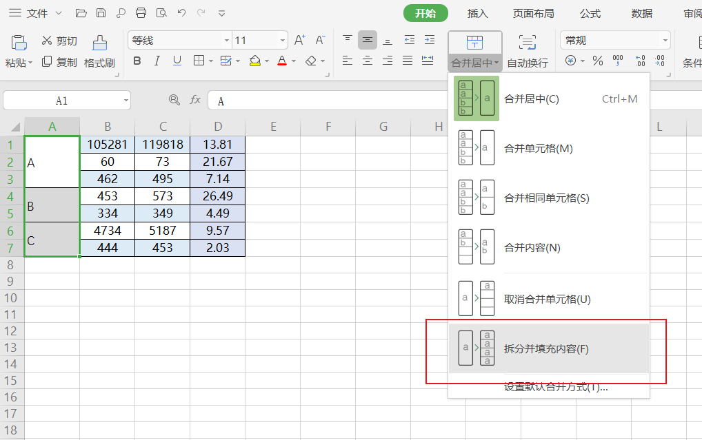Toggle center horizontal alignment
This screenshot has height=440, width=702.
368,61
